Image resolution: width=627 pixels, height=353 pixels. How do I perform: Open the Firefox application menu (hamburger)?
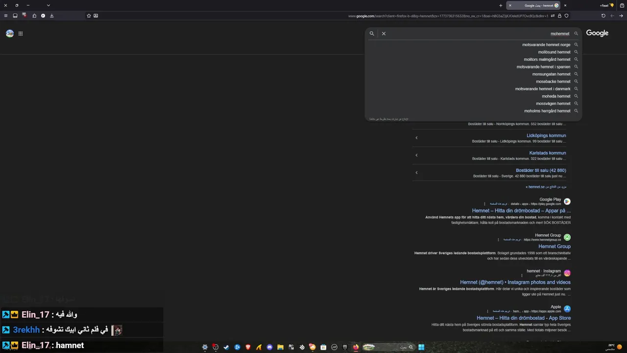[x=6, y=16]
